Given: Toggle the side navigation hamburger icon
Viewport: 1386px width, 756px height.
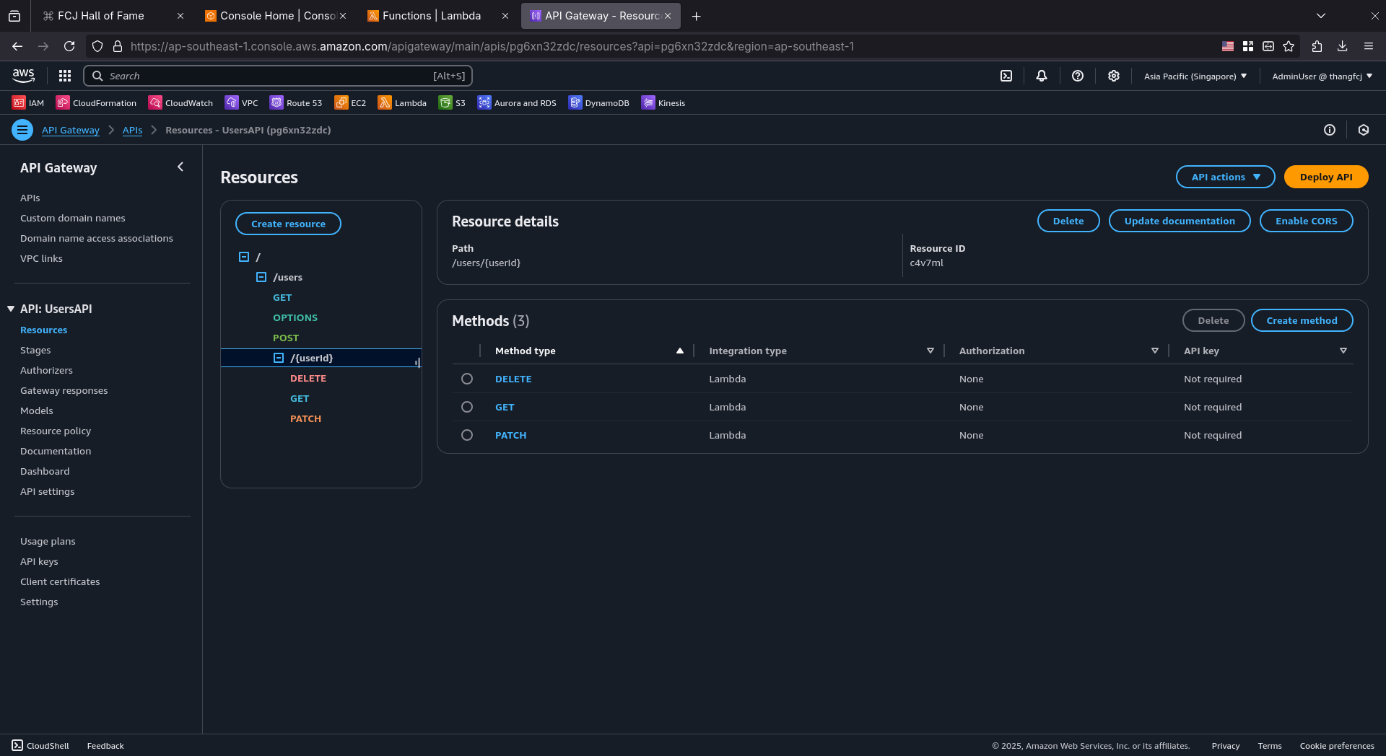Looking at the screenshot, I should 22,130.
